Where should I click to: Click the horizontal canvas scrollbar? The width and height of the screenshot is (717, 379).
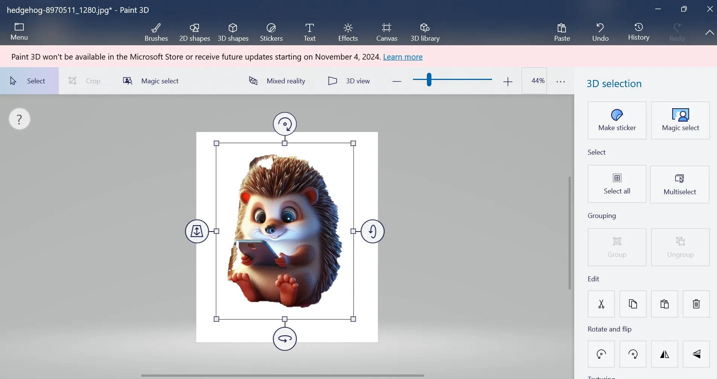click(283, 376)
